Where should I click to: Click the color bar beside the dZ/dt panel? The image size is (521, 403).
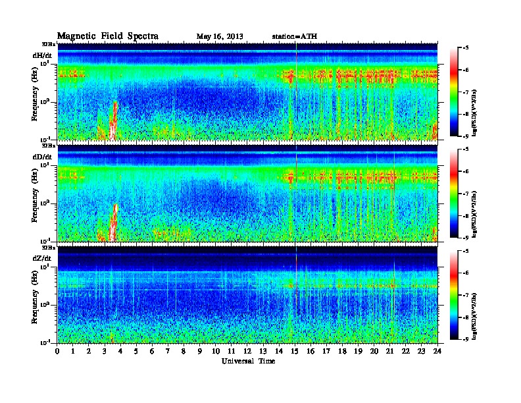(454, 295)
